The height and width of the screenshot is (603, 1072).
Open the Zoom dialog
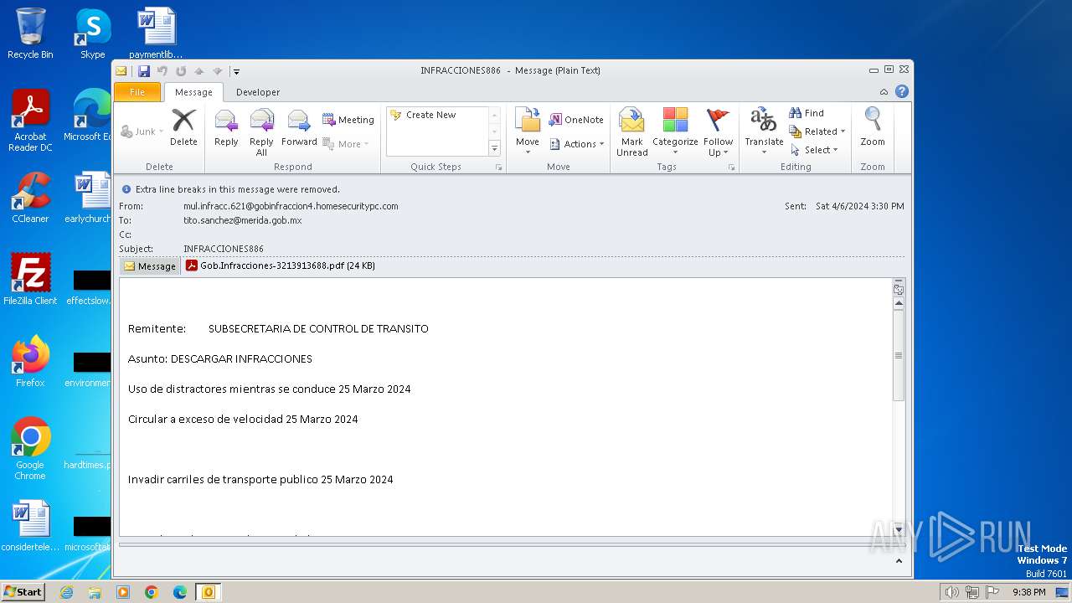click(873, 128)
